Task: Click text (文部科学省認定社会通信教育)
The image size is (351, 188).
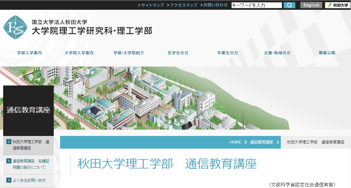Action: pyautogui.click(x=302, y=185)
